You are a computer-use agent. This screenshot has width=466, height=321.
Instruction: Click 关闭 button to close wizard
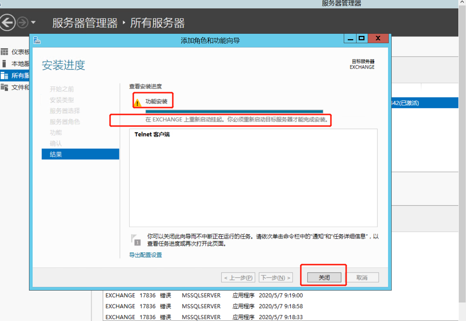[324, 277]
